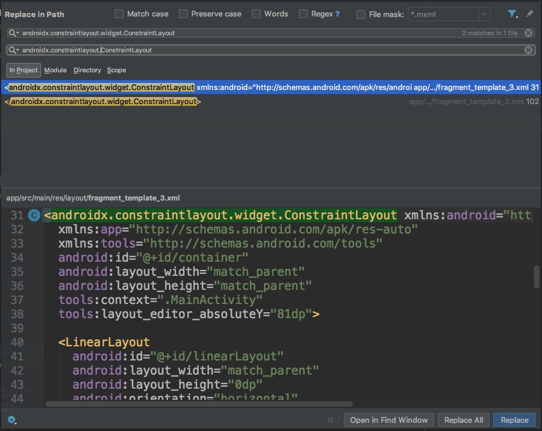Click the File mask *.mxml field
Viewport: 542px width, 431px height.
click(x=444, y=14)
